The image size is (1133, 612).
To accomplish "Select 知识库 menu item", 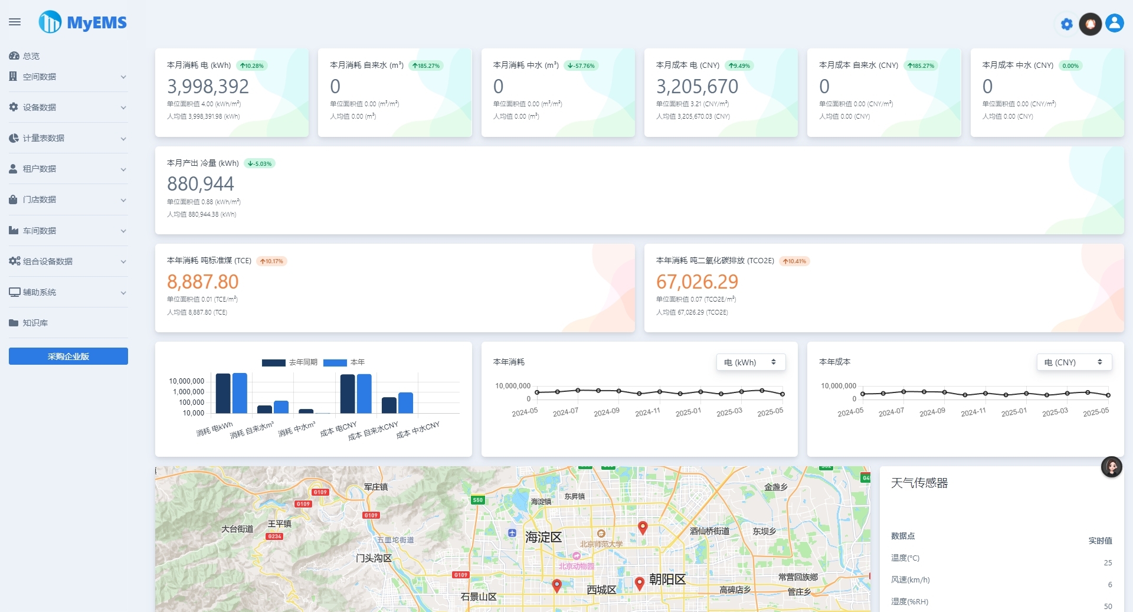I will [35, 323].
